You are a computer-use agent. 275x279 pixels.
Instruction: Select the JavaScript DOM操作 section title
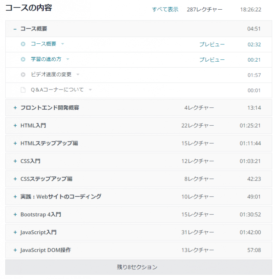click(x=45, y=250)
